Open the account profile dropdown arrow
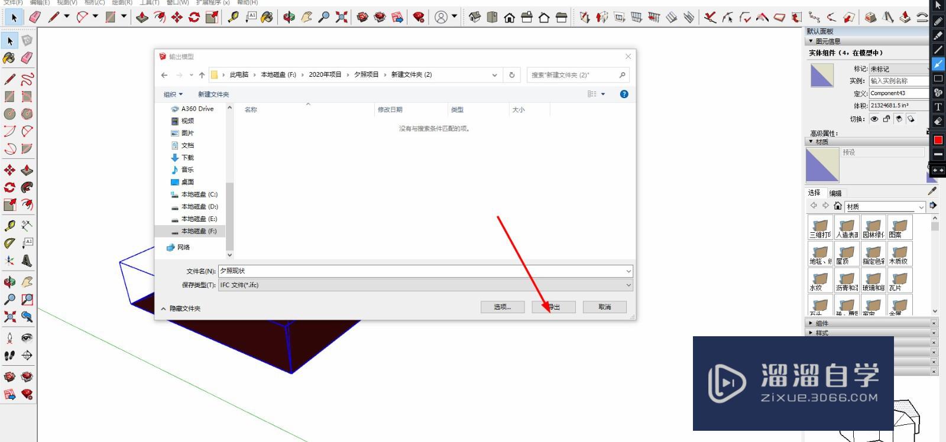This screenshot has width=946, height=442. 454,17
